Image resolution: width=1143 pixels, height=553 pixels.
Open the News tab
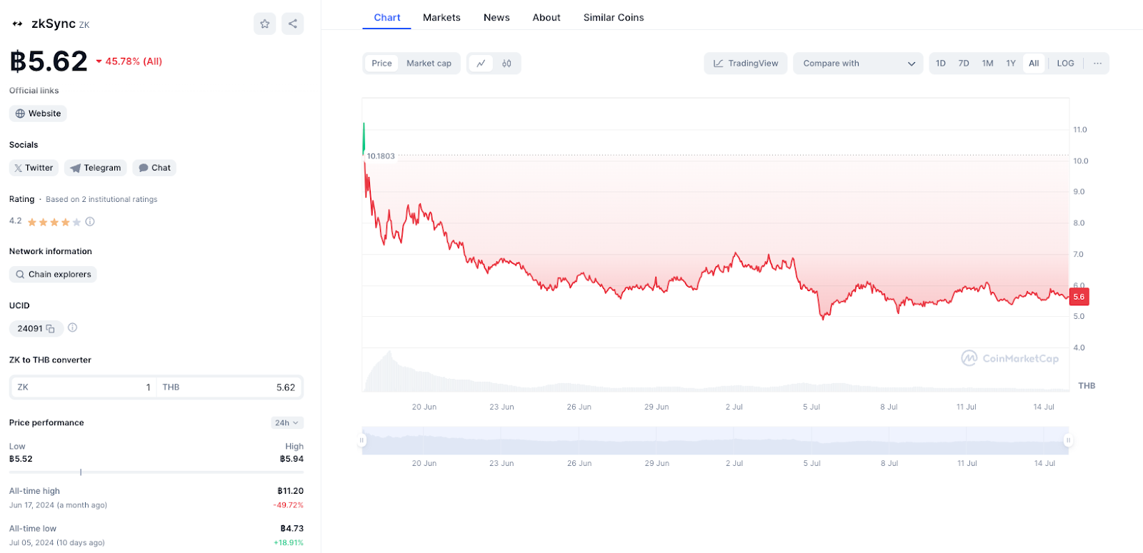click(496, 17)
